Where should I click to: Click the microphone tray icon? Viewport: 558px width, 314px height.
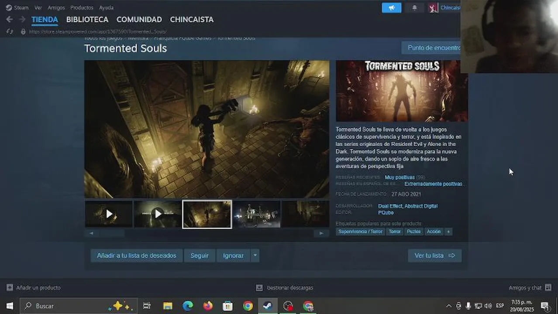pyautogui.click(x=468, y=306)
